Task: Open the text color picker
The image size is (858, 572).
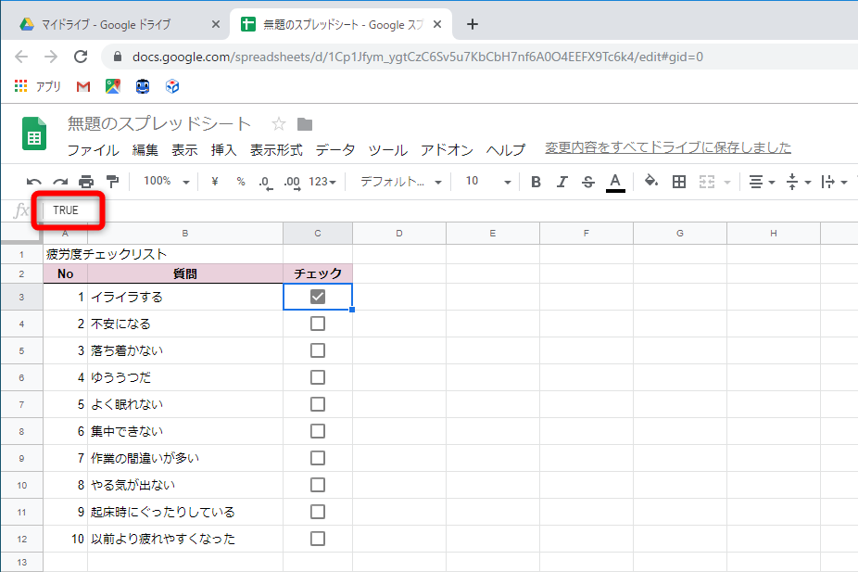Action: pyautogui.click(x=613, y=182)
